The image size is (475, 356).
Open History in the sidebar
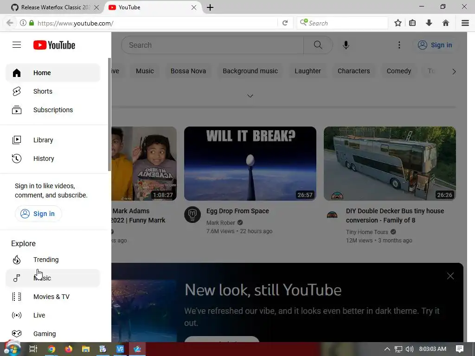(x=53, y=159)
